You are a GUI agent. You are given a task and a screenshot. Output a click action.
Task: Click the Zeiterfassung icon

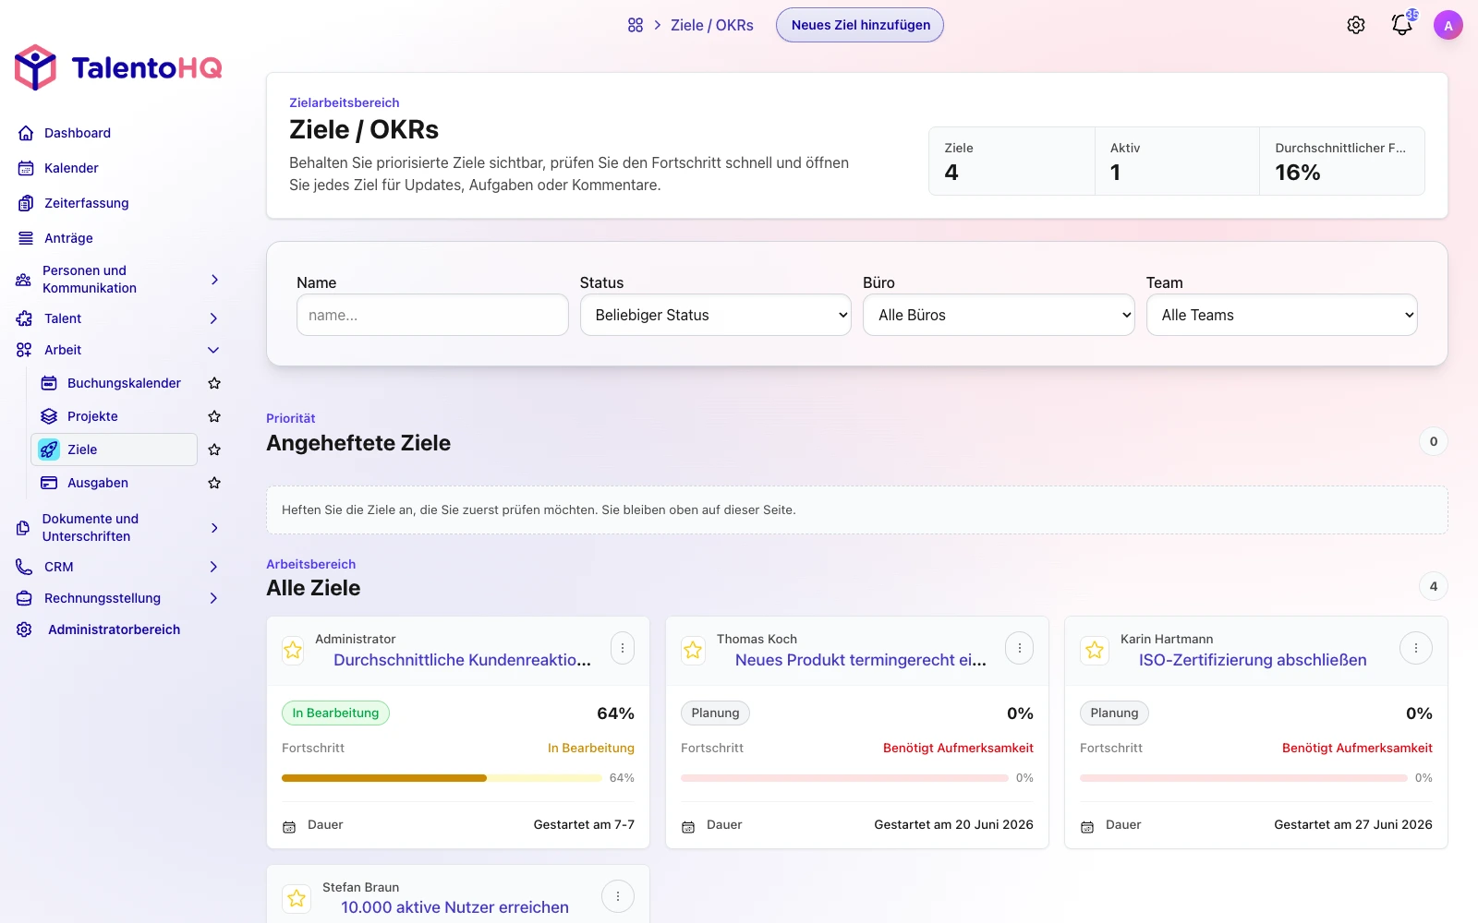[26, 203]
